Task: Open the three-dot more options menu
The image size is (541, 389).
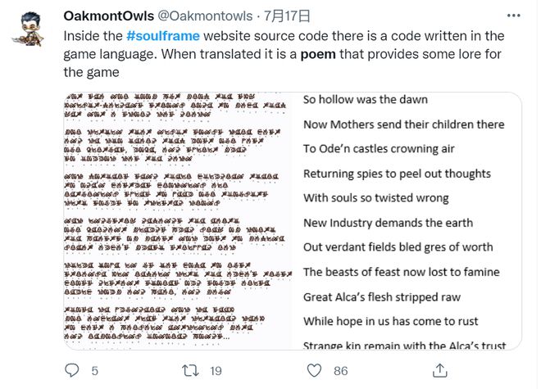Action: [513, 16]
